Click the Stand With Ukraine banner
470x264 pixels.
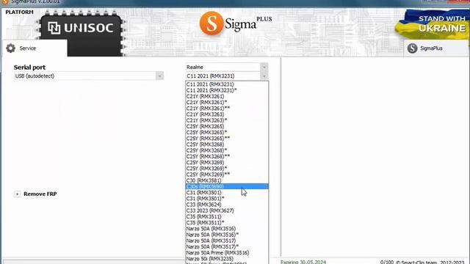[x=432, y=24]
